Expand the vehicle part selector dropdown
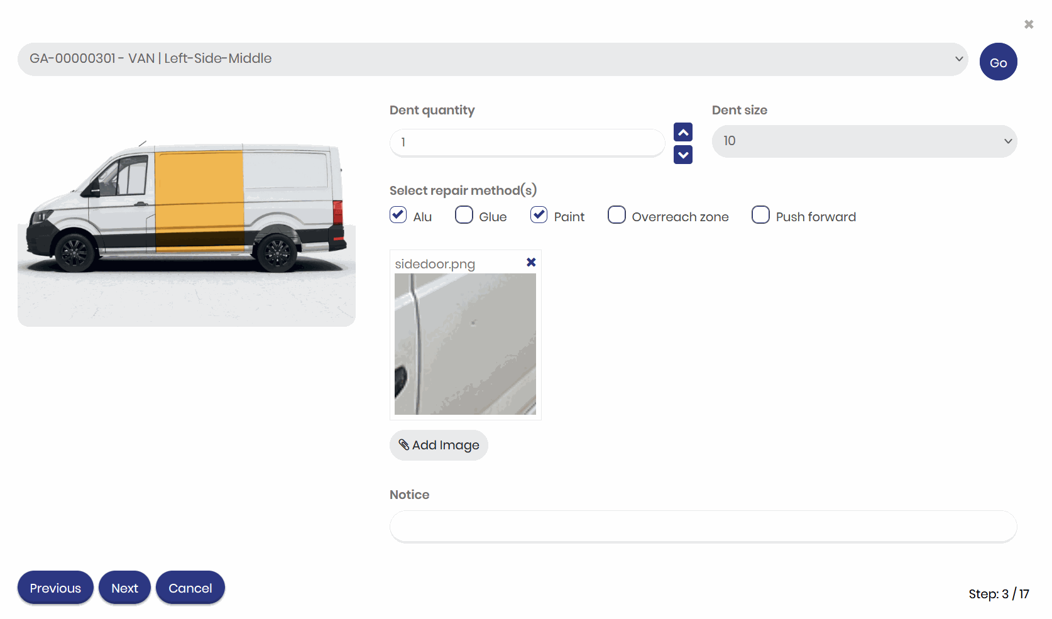 [x=492, y=59]
